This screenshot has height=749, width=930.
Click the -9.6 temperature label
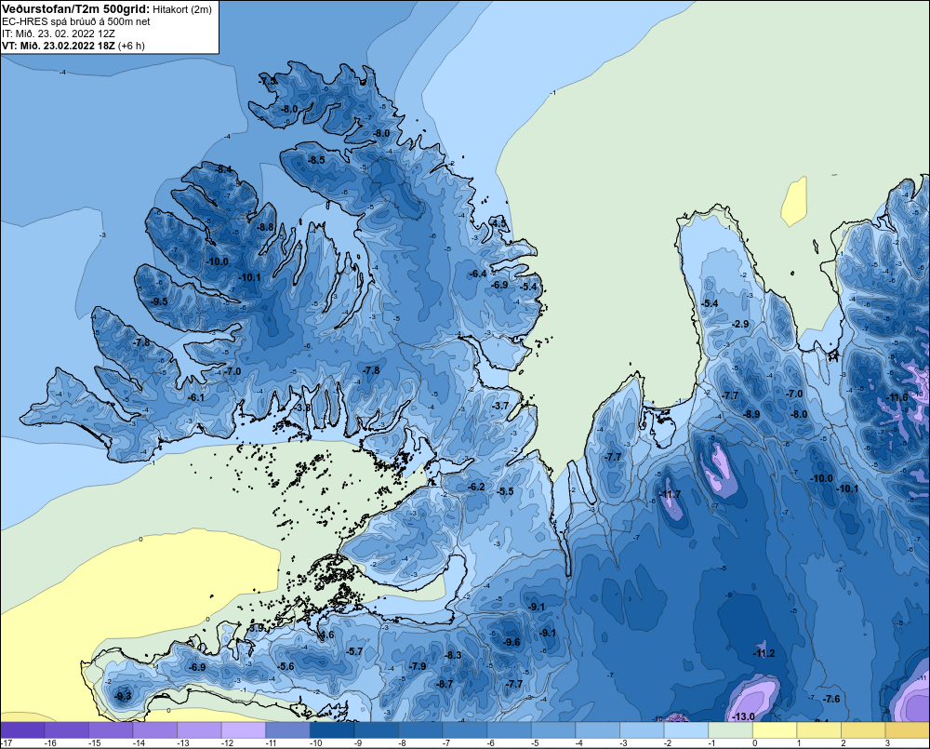[x=511, y=642]
